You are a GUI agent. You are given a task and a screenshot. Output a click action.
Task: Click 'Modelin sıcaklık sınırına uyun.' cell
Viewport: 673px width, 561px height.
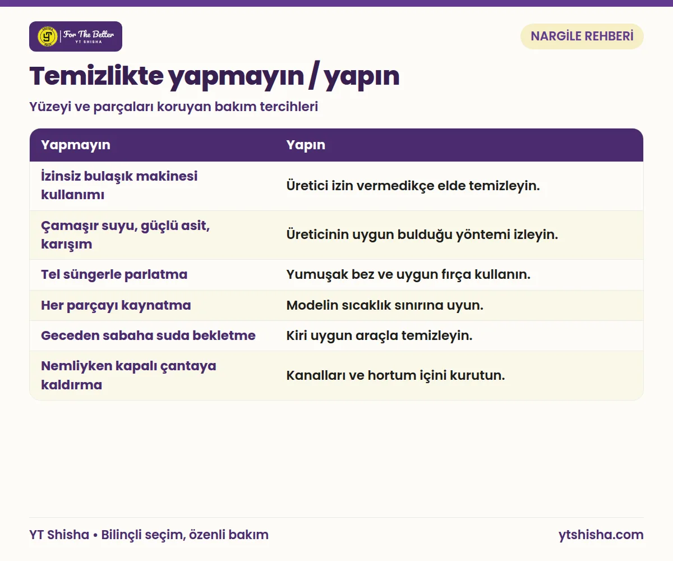(x=459, y=305)
